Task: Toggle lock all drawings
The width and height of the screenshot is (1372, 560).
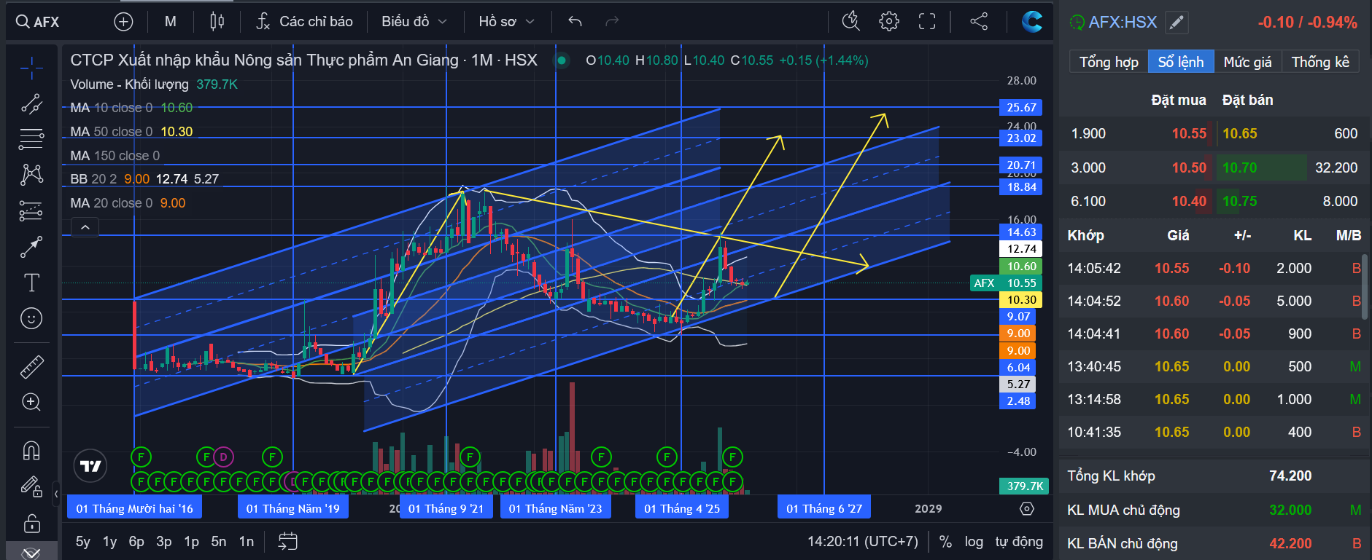Action: [31, 523]
